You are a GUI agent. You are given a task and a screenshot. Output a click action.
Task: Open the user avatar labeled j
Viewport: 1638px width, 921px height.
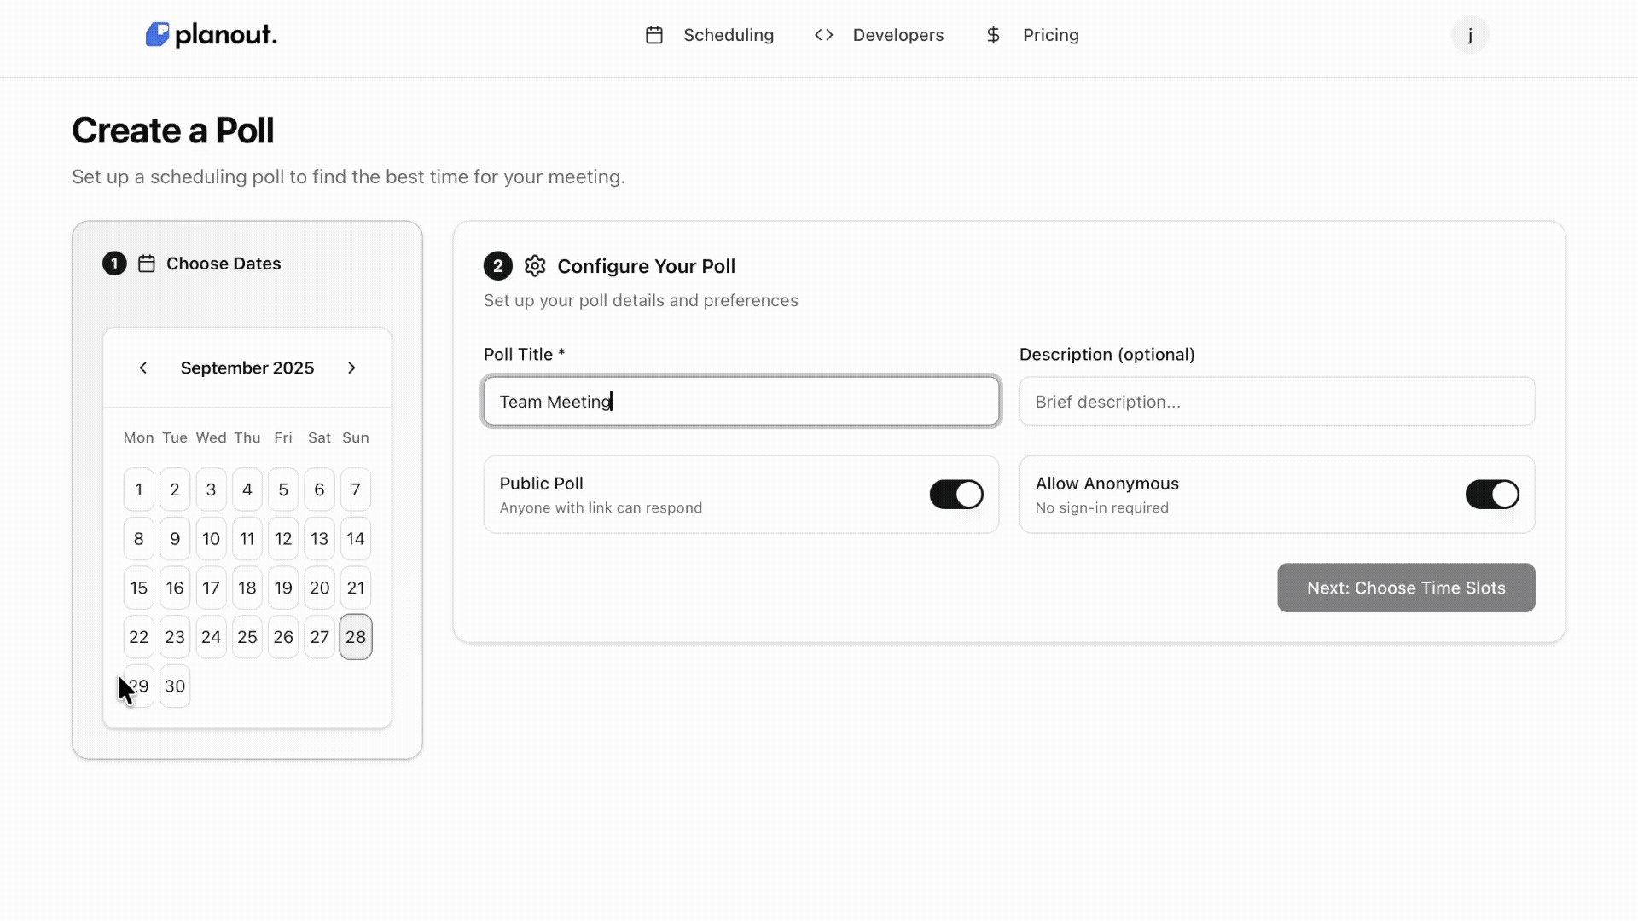[1470, 35]
